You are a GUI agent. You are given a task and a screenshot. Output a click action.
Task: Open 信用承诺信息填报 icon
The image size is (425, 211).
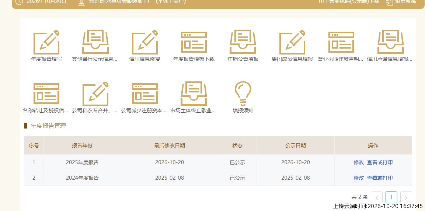pos(391,42)
